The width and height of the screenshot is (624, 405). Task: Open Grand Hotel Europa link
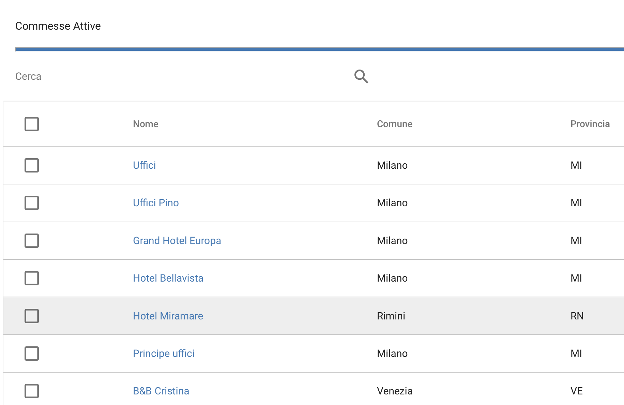click(x=177, y=241)
